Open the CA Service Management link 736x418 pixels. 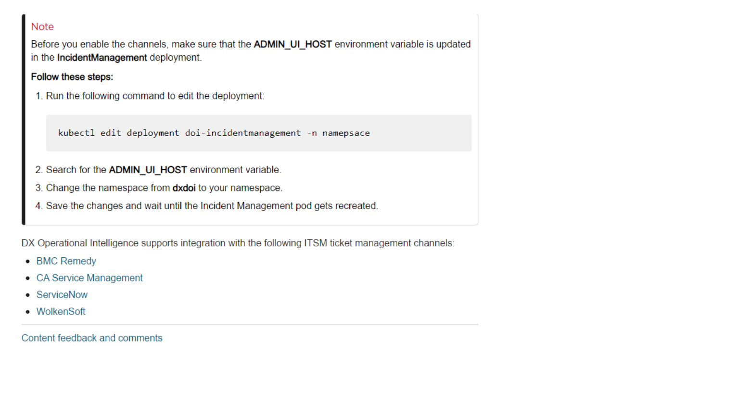(89, 278)
